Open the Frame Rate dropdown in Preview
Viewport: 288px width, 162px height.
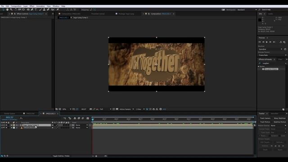272,55
